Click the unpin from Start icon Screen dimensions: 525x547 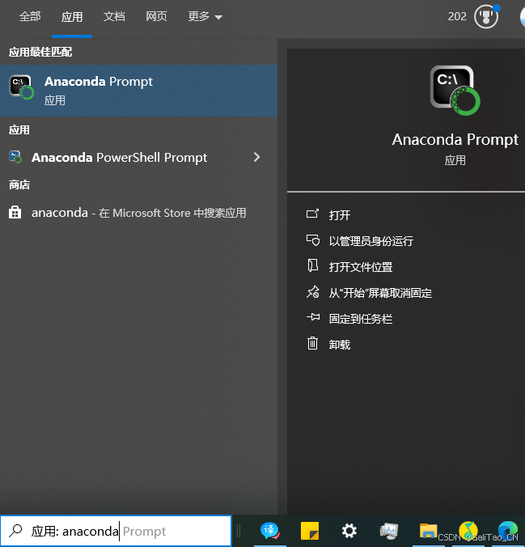click(x=312, y=292)
